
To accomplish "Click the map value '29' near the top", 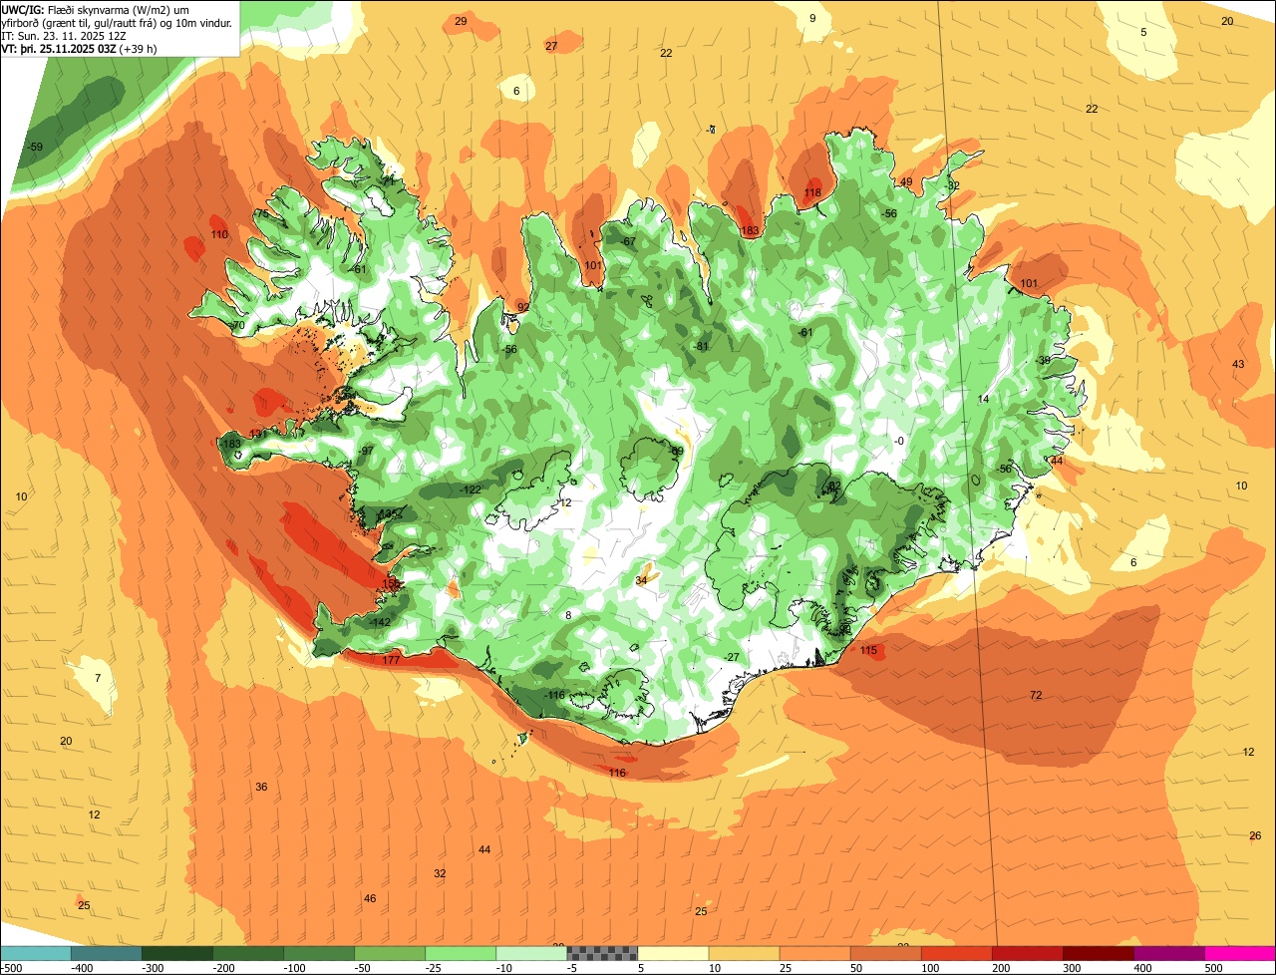I will pos(461,21).
